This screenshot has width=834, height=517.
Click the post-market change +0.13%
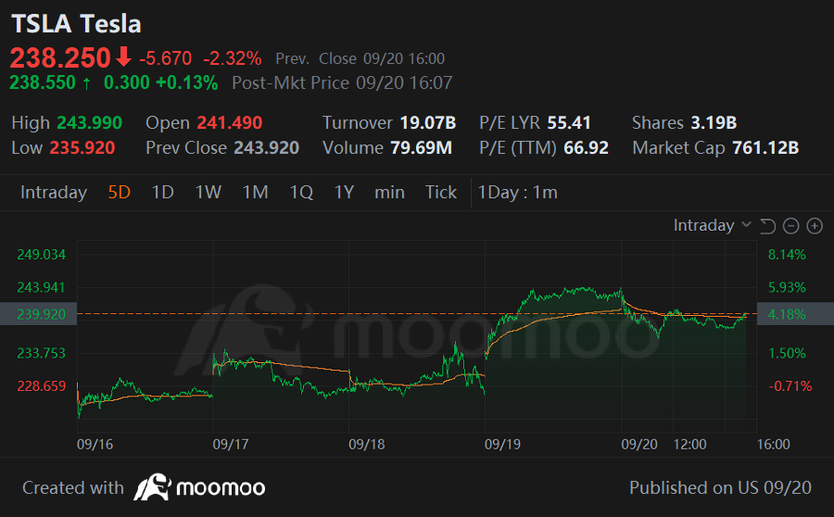point(186,83)
